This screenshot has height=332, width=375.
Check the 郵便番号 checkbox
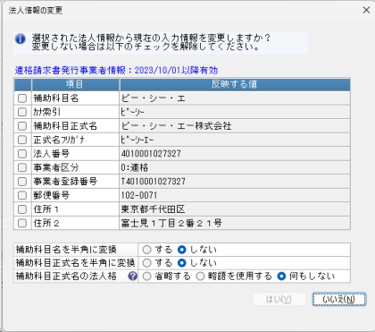point(22,195)
